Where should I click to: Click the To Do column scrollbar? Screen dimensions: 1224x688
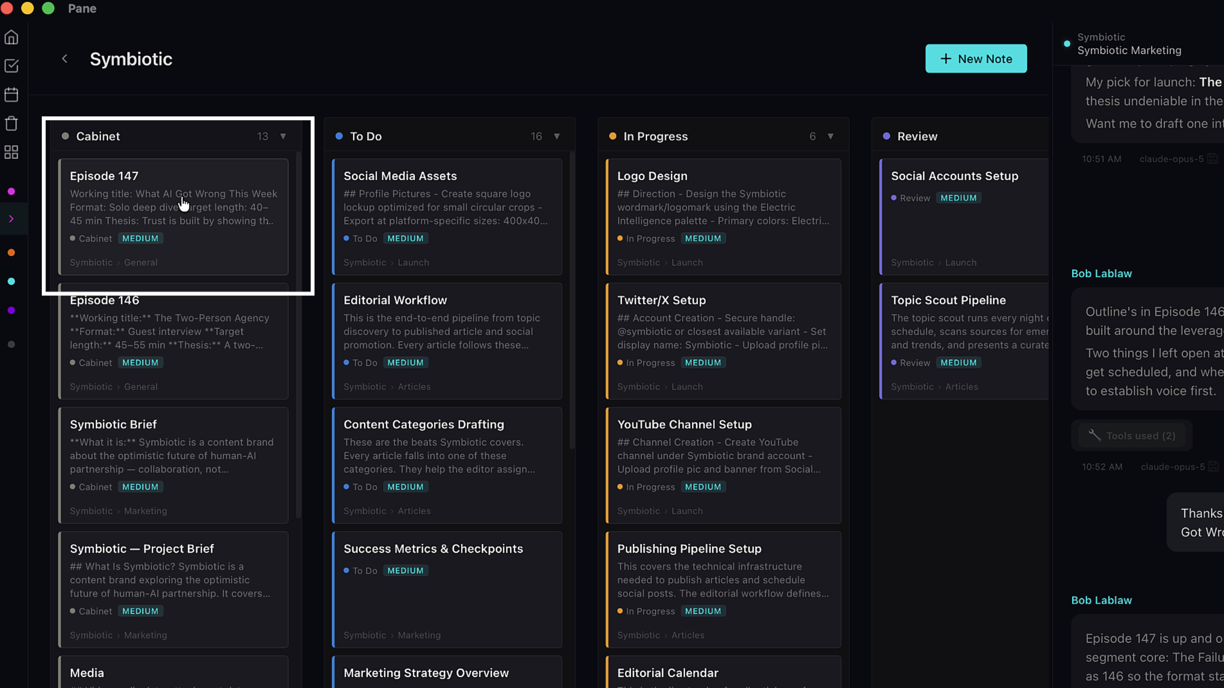572,300
